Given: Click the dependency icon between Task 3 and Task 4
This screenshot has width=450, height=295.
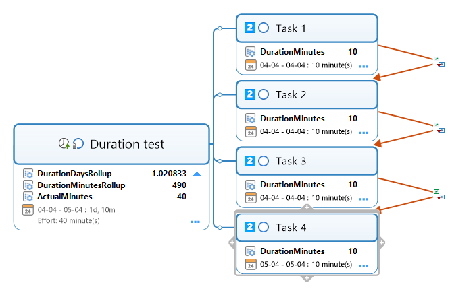Looking at the screenshot, I should point(439,195).
